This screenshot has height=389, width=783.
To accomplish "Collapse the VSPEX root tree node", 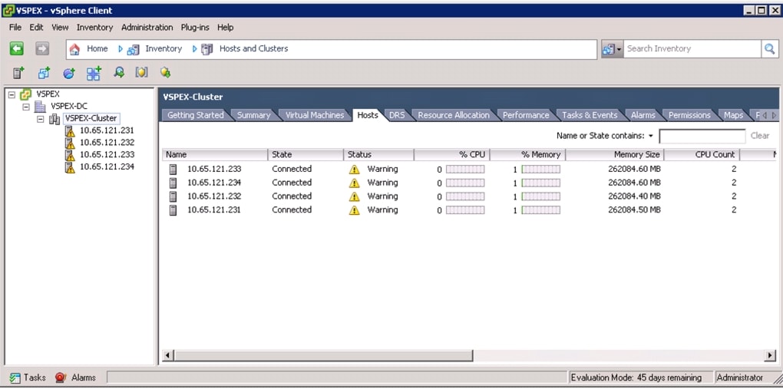I will [x=12, y=94].
